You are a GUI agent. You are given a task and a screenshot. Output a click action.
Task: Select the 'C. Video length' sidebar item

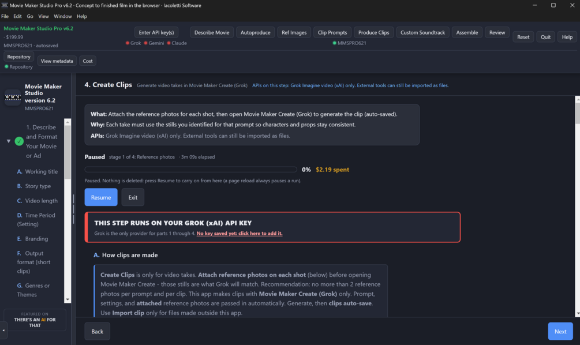click(38, 200)
